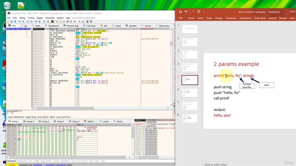
Task: Click the Close/stop debuggee icon in x64dbg
Action: click(x=15, y=22)
